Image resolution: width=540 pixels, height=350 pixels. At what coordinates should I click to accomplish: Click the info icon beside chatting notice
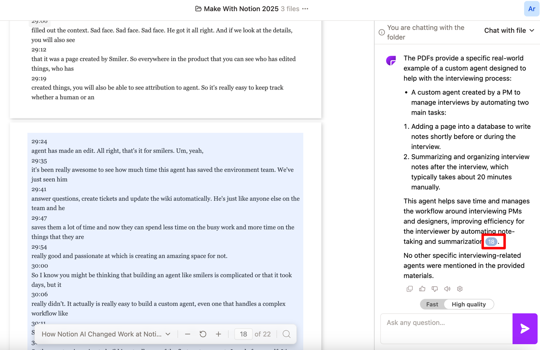382,32
